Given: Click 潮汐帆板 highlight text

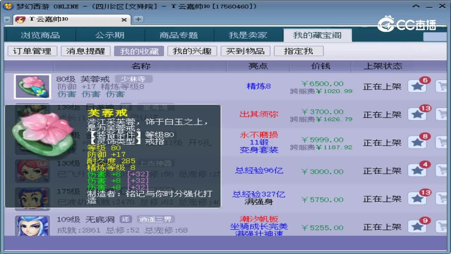Looking at the screenshot, I should coord(259,219).
